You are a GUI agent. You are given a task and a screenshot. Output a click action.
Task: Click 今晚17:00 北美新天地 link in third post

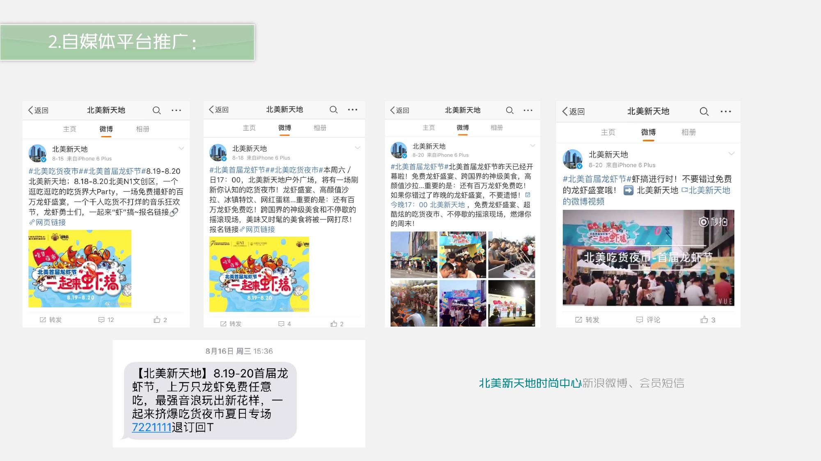(428, 204)
